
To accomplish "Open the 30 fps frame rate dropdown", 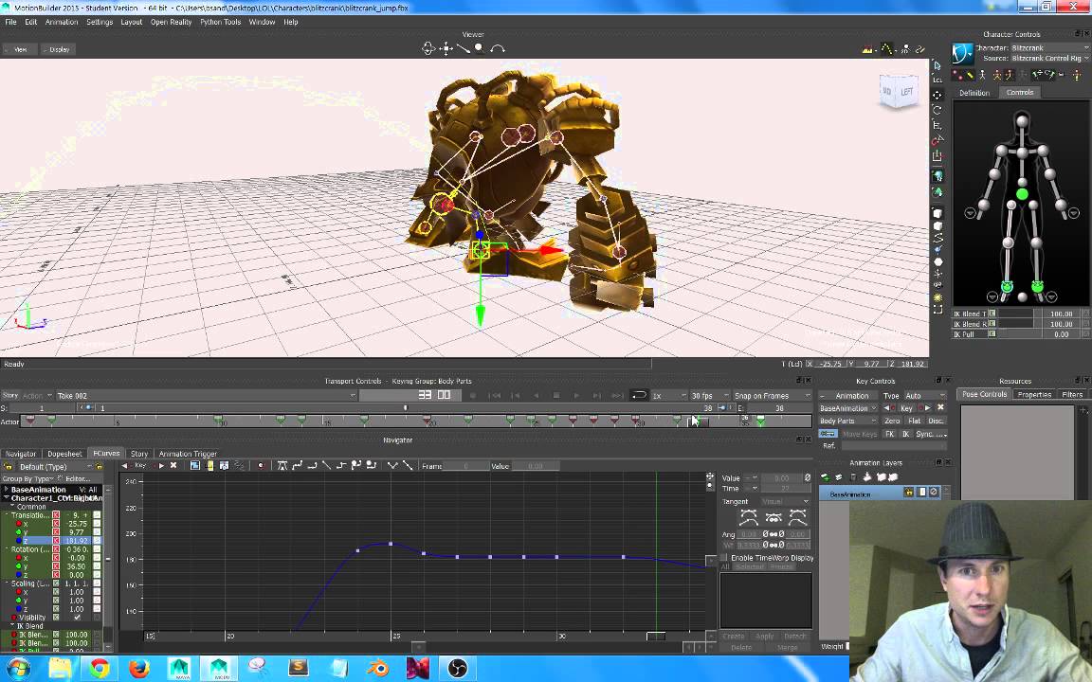I will 709,396.
